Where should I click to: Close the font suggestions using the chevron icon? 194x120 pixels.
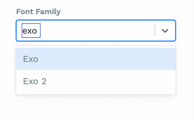coord(165,31)
